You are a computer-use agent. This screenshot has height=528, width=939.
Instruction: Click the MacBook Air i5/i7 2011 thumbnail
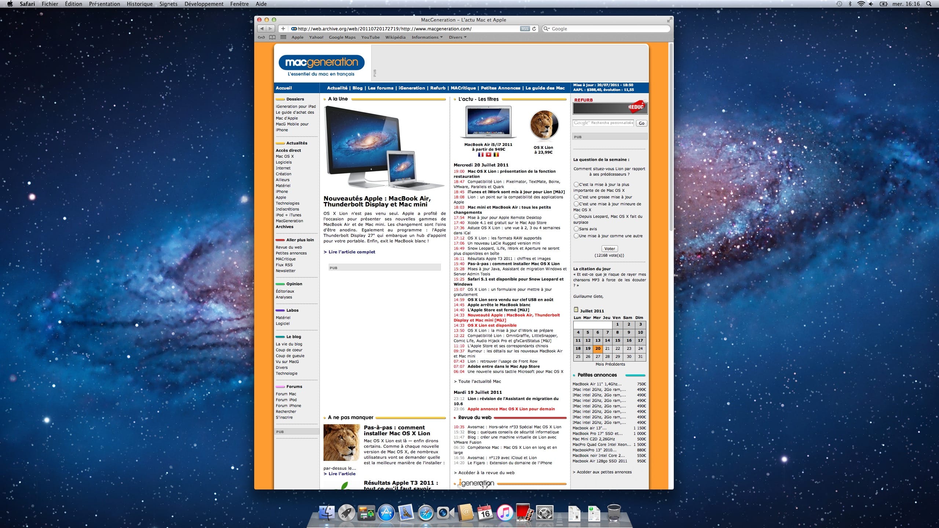pyautogui.click(x=488, y=122)
